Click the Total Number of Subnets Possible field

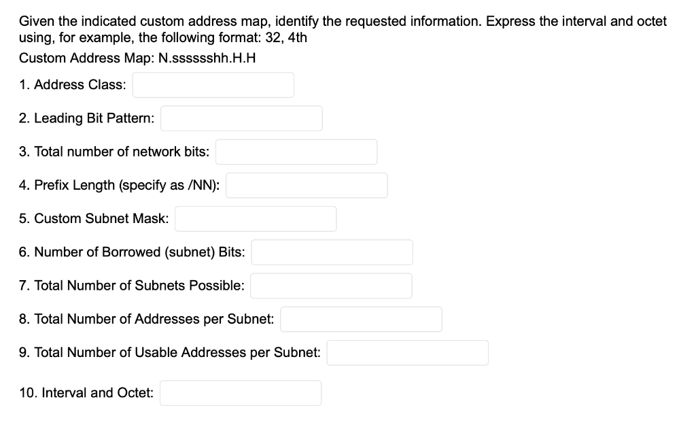click(331, 285)
